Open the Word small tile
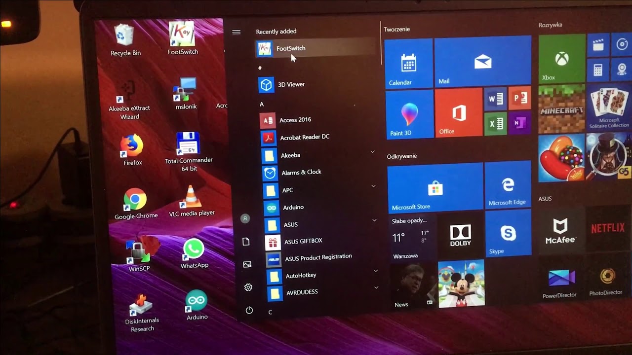The image size is (632, 355). tap(495, 99)
